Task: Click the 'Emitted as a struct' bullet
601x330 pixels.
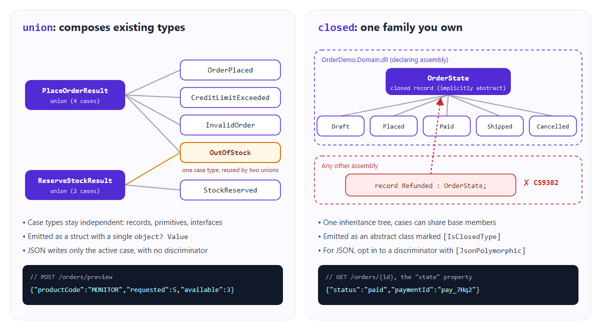Action: tap(105, 236)
